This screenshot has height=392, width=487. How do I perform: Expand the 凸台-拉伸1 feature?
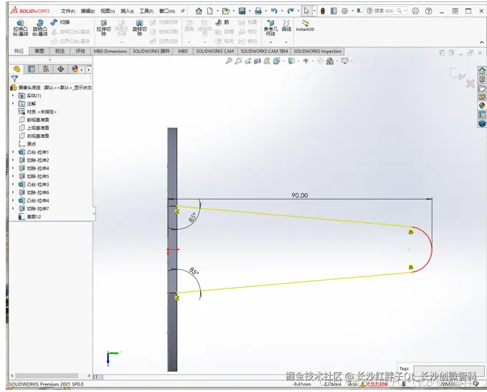[x=13, y=152]
